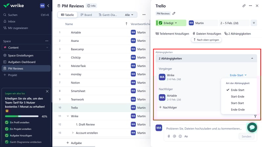Viewport: 262px width, 147px height.
Task: Click the filter funnel icon
Action: (x=255, y=116)
